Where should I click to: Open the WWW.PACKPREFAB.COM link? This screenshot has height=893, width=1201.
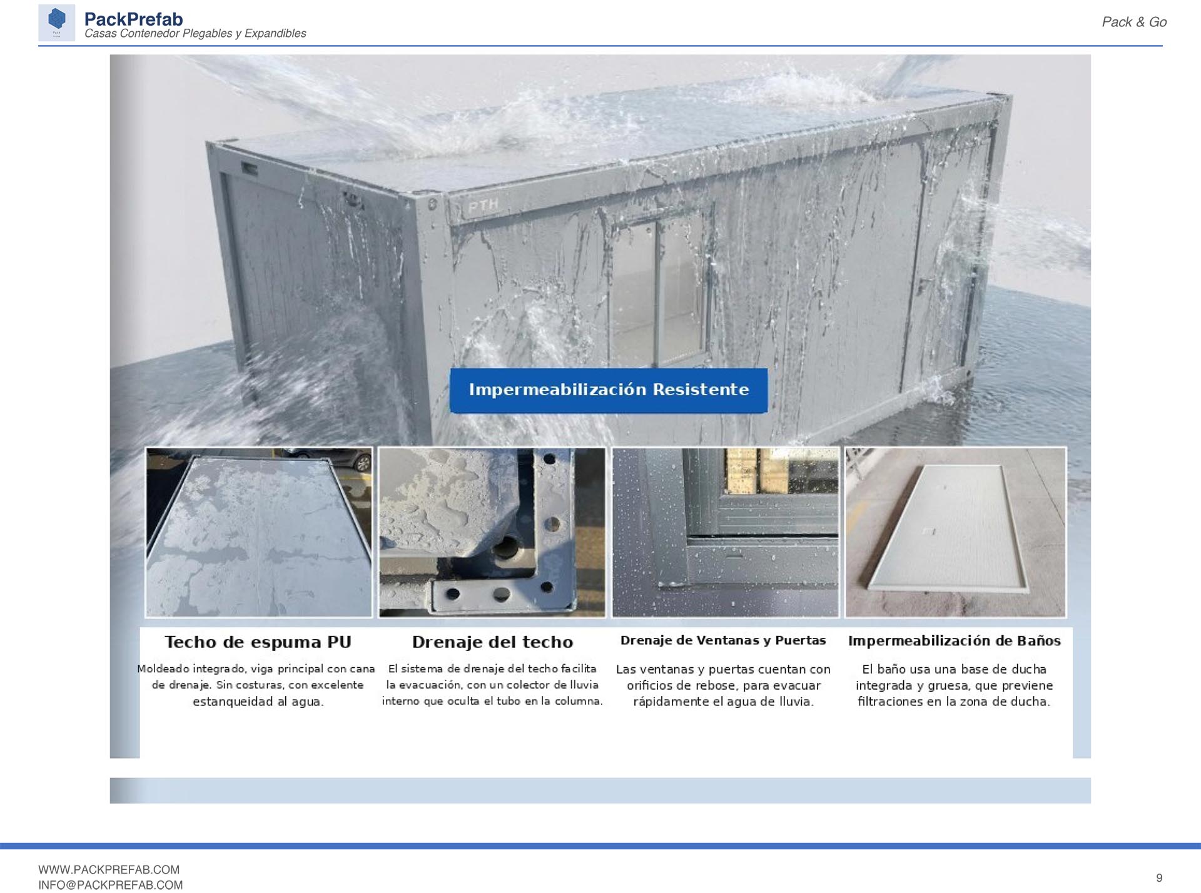pos(109,870)
